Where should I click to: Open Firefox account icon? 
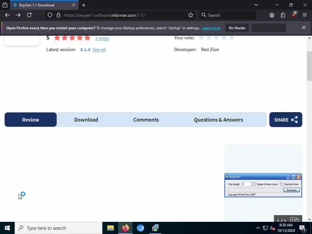(272, 15)
